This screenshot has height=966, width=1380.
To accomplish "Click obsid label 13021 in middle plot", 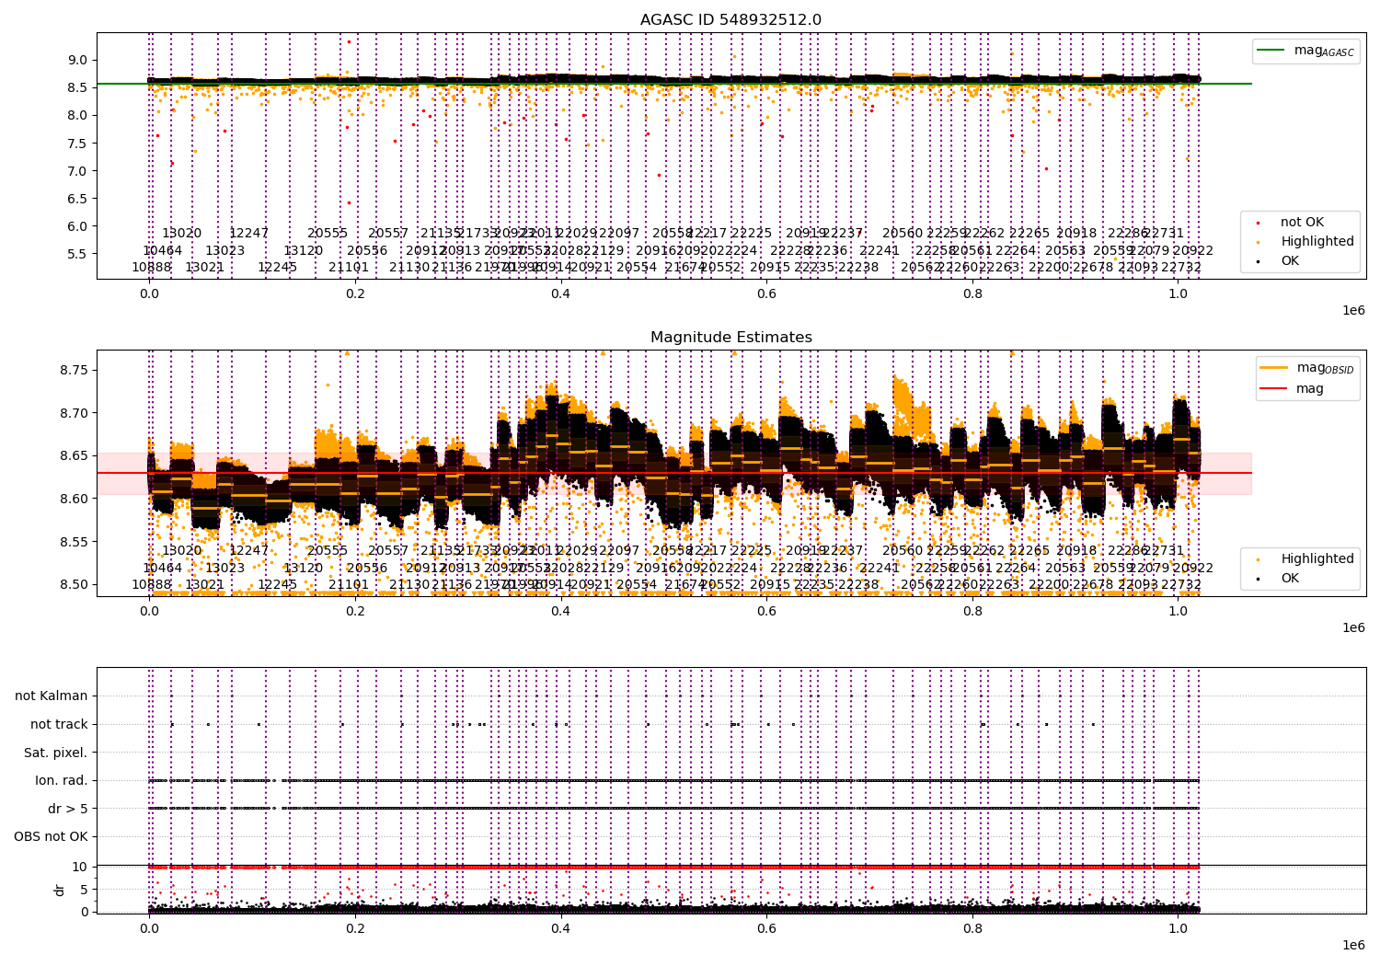I will pos(205,585).
